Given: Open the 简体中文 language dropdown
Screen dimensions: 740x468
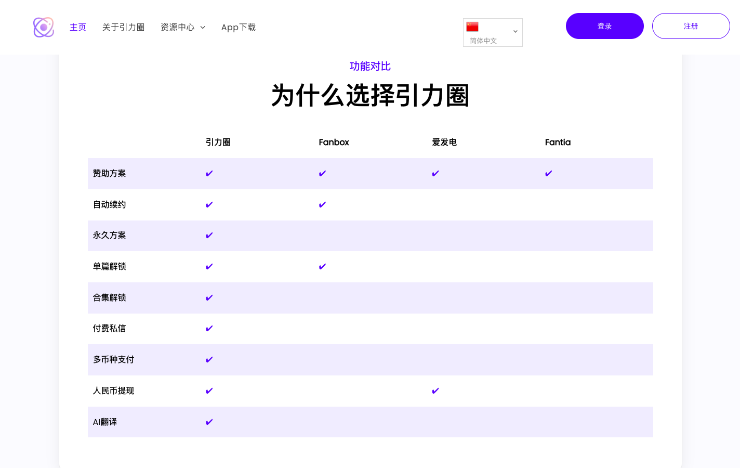Looking at the screenshot, I should coord(493,32).
